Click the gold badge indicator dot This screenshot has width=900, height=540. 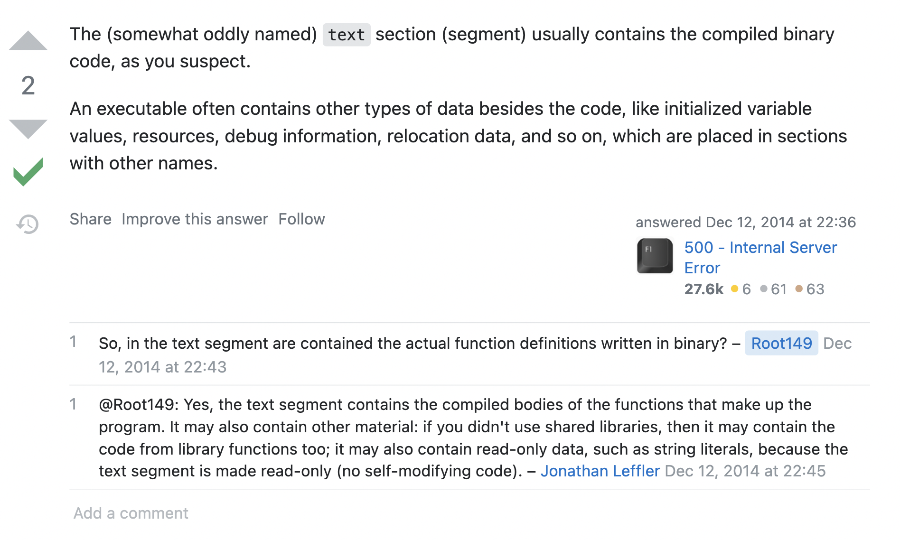point(734,289)
